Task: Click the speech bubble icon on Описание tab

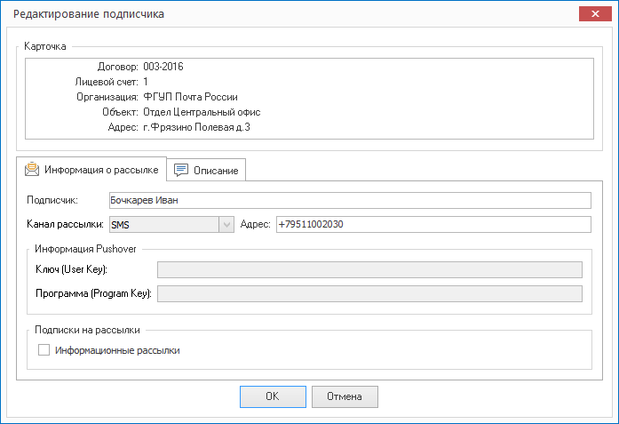Action: click(x=181, y=171)
